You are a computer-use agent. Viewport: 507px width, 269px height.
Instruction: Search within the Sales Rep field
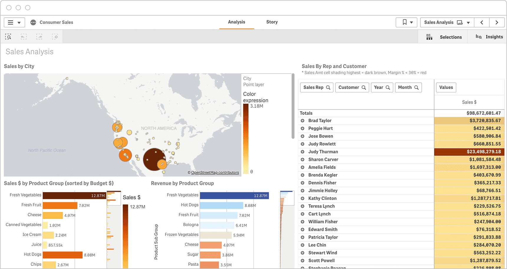(328, 87)
